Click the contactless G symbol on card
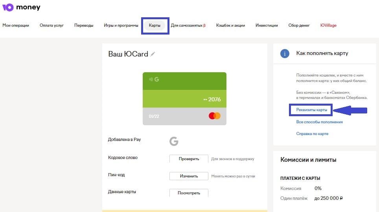This screenshot has width=379, height=212. click(154, 79)
